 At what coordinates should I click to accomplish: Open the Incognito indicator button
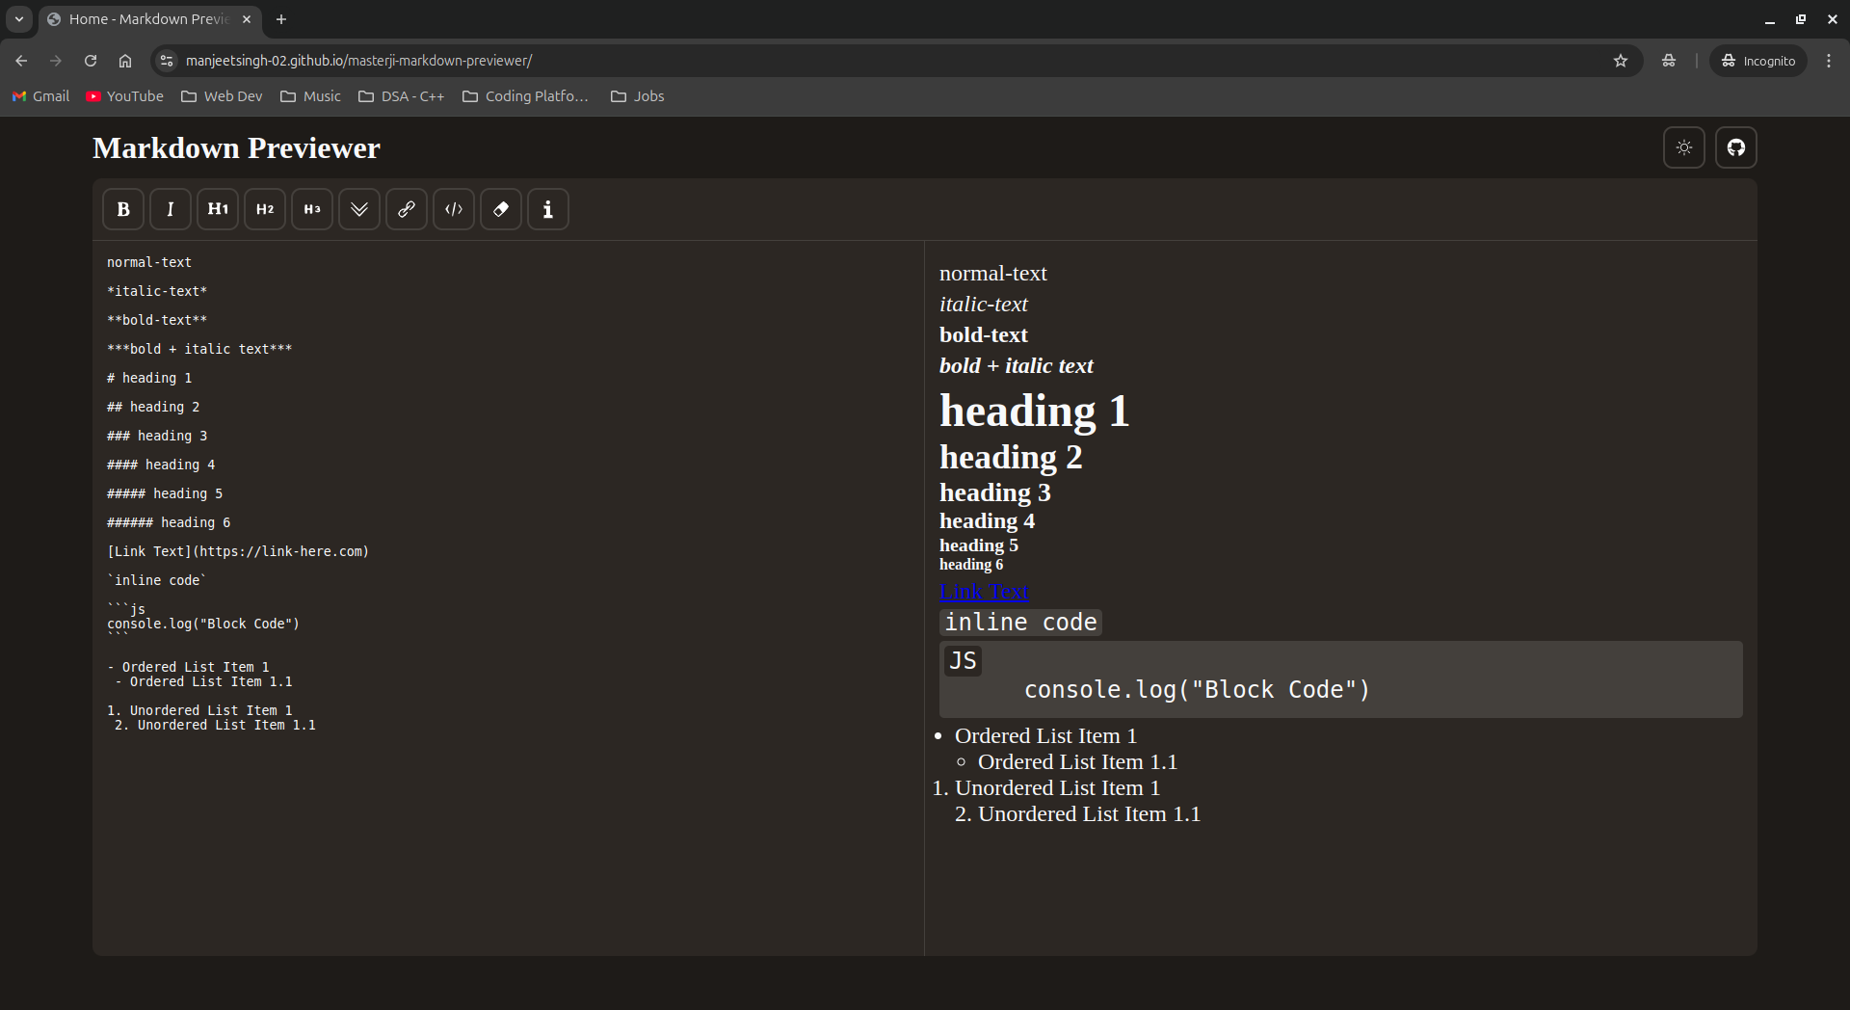pos(1758,61)
